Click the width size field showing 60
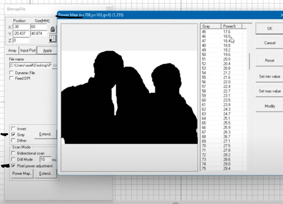This screenshot has width=283, height=204. (39, 27)
